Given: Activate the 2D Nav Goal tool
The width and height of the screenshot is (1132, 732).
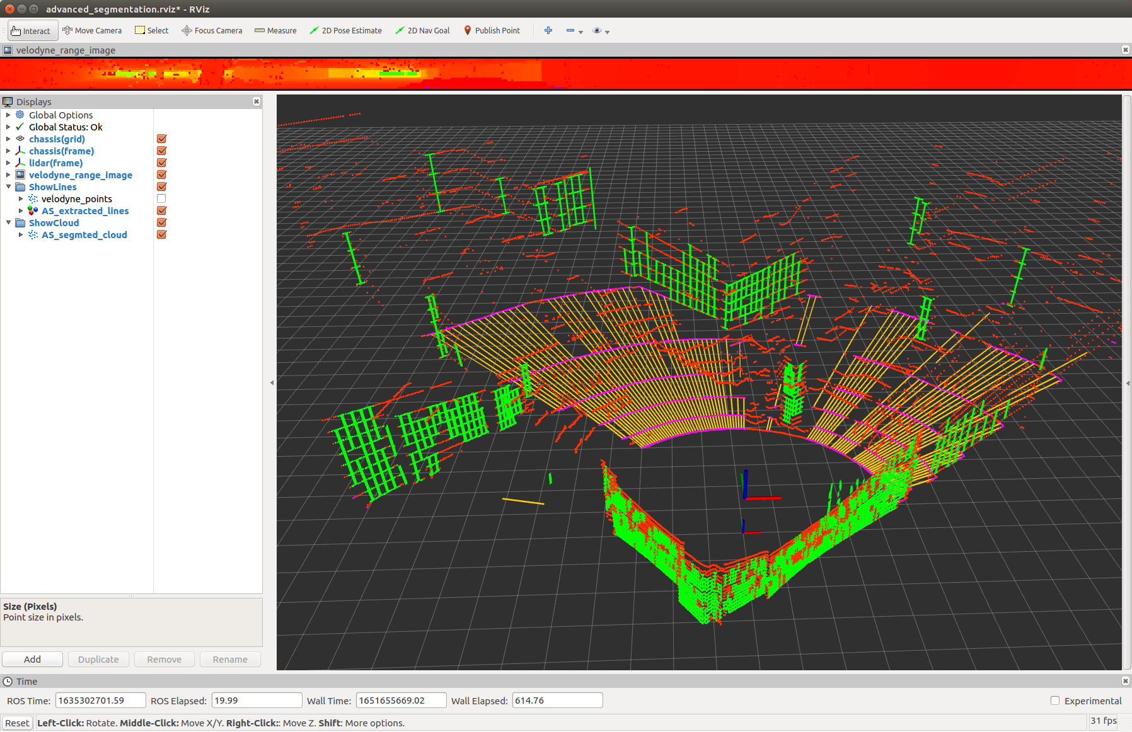Looking at the screenshot, I should (422, 30).
